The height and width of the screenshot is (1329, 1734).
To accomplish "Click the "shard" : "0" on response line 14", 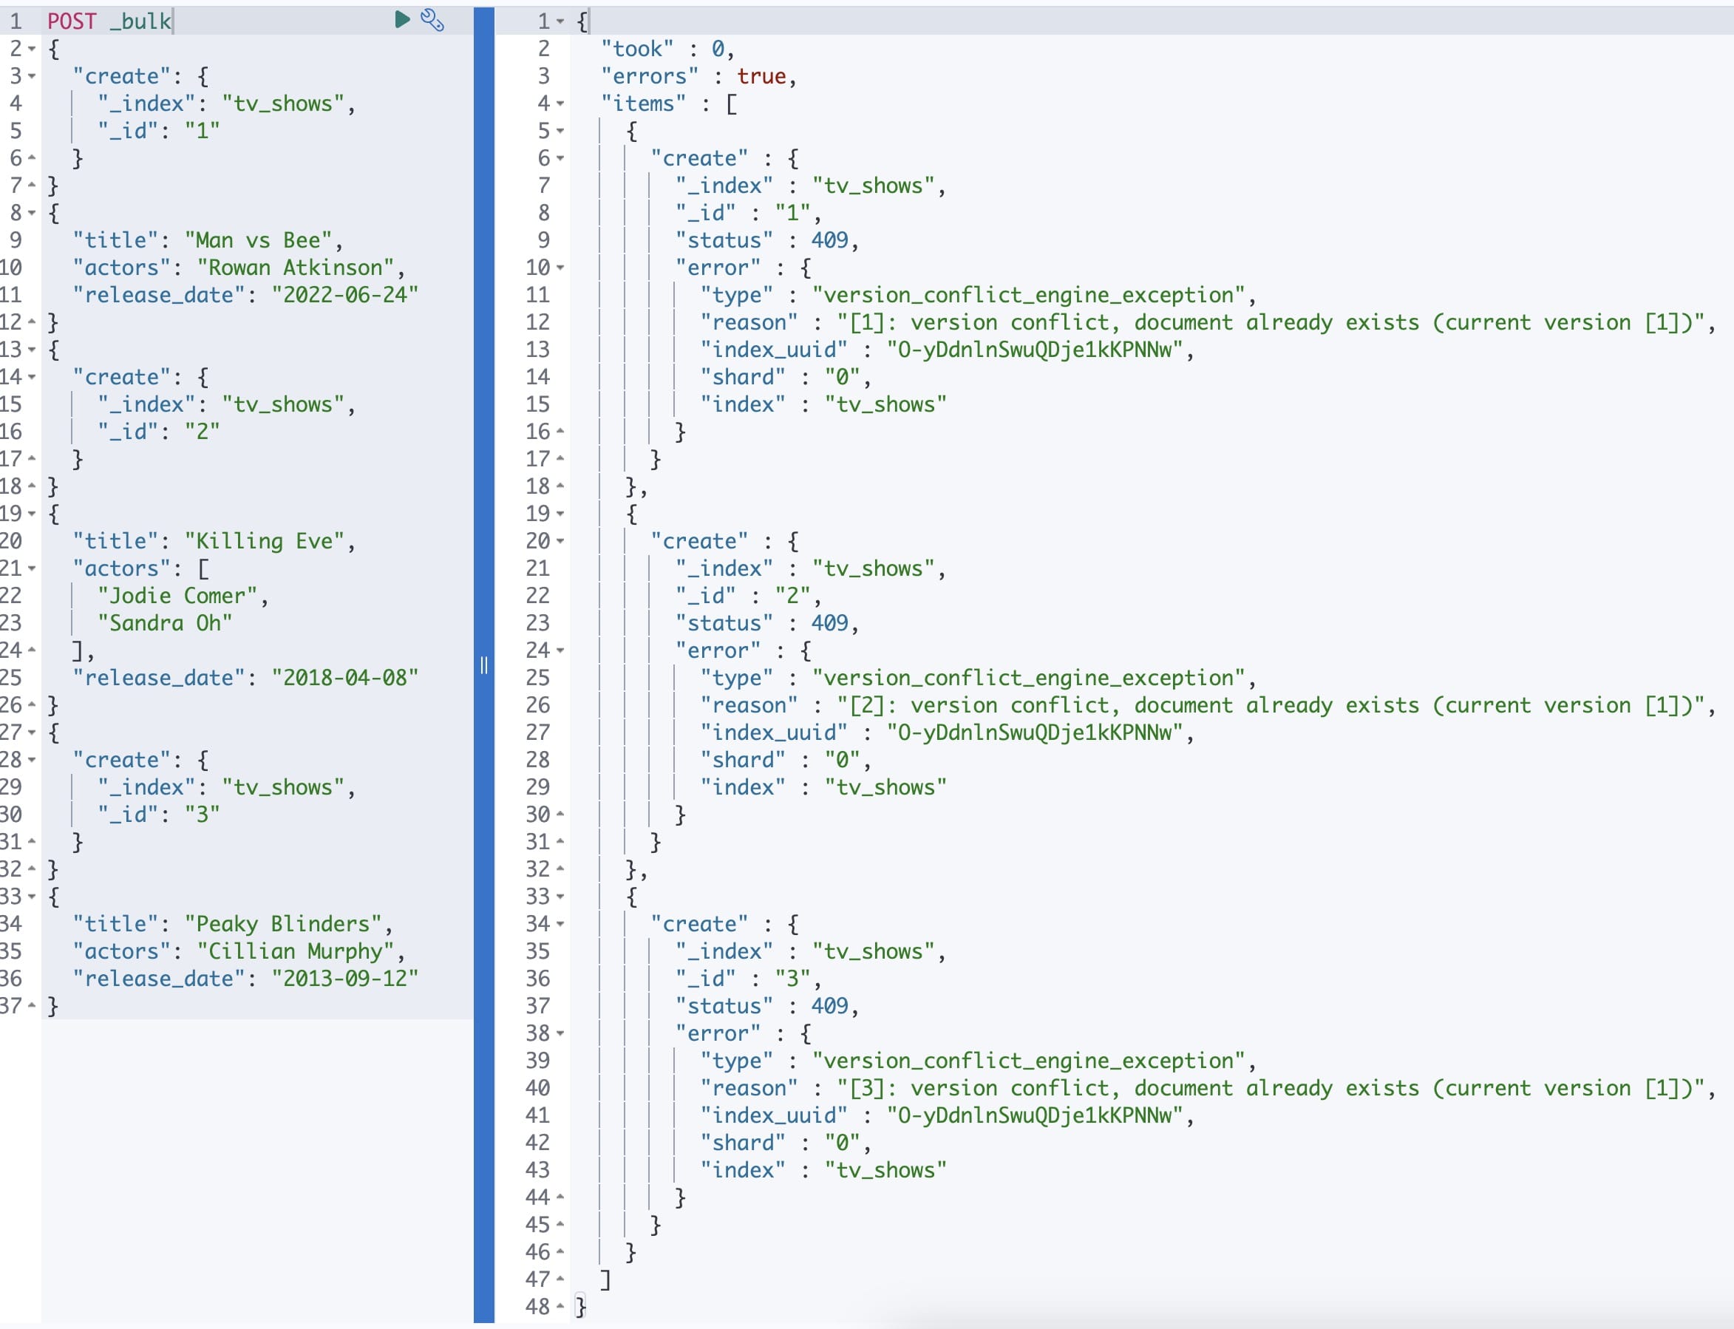I will point(786,376).
